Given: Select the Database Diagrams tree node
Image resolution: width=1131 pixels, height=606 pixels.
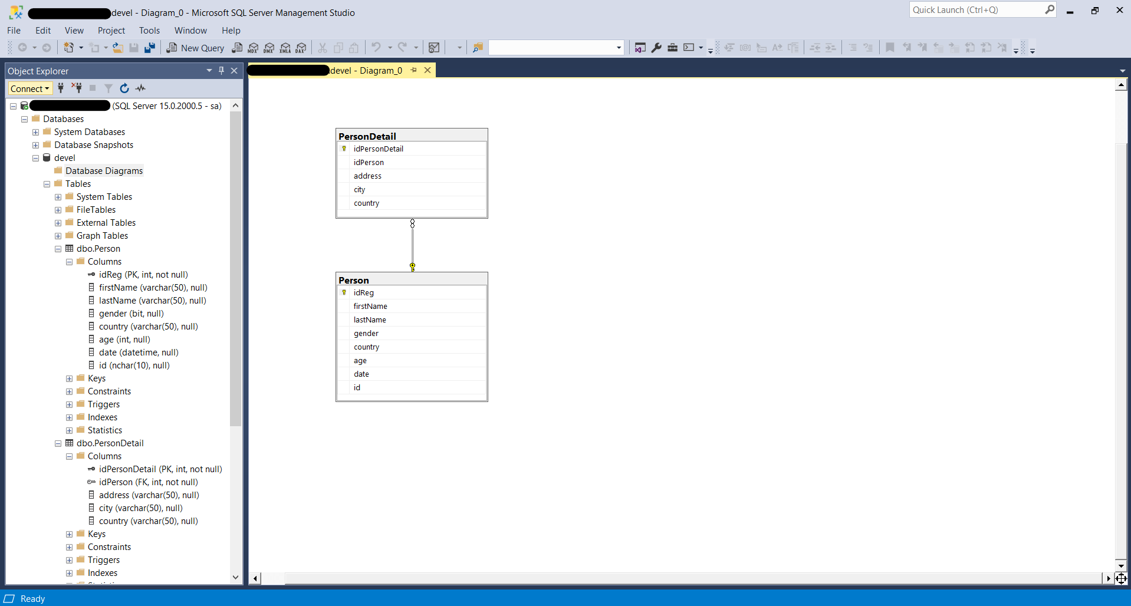Looking at the screenshot, I should 104,171.
